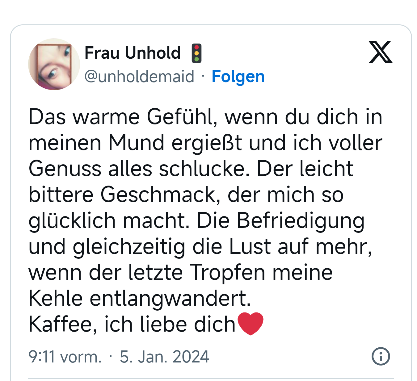The height and width of the screenshot is (381, 417).
Task: Open Frau Unhold's profile picture
Action: [x=54, y=64]
